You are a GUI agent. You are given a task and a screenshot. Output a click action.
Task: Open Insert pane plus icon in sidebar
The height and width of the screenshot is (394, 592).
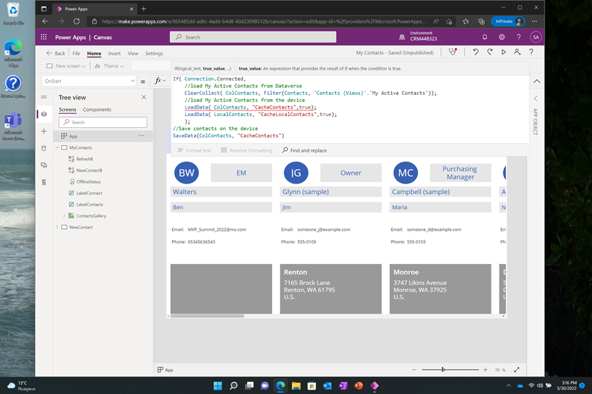(44, 131)
